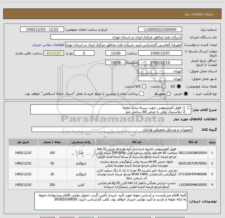Screen dimensions: 225x218
Task: Click quantity 50 in row 2
Action: click(x=52, y=163)
